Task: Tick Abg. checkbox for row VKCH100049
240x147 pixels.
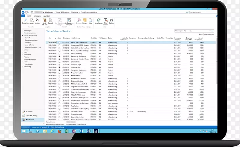Action: click(x=59, y=42)
